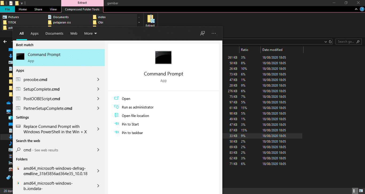This screenshot has width=365, height=194.
Task: Click the Pin to Start pin icon
Action: (x=117, y=124)
